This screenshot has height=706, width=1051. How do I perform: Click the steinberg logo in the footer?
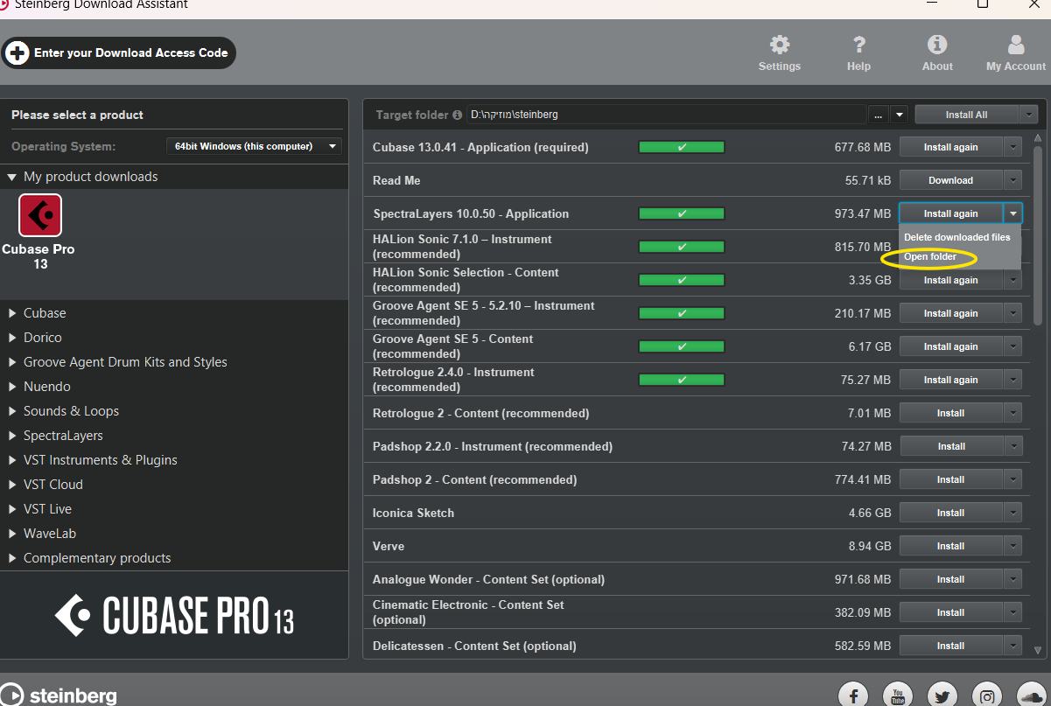[x=59, y=696]
